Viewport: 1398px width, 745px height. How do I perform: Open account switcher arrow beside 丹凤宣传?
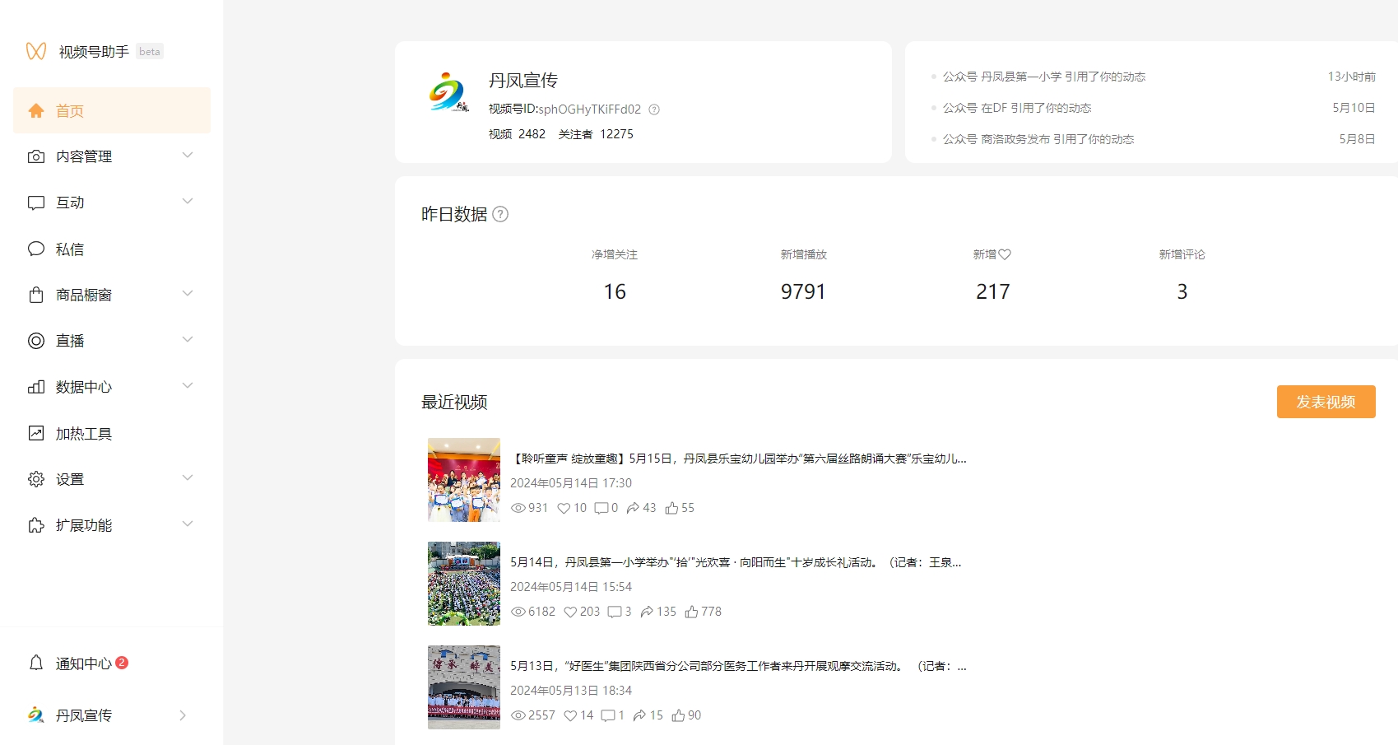183,715
